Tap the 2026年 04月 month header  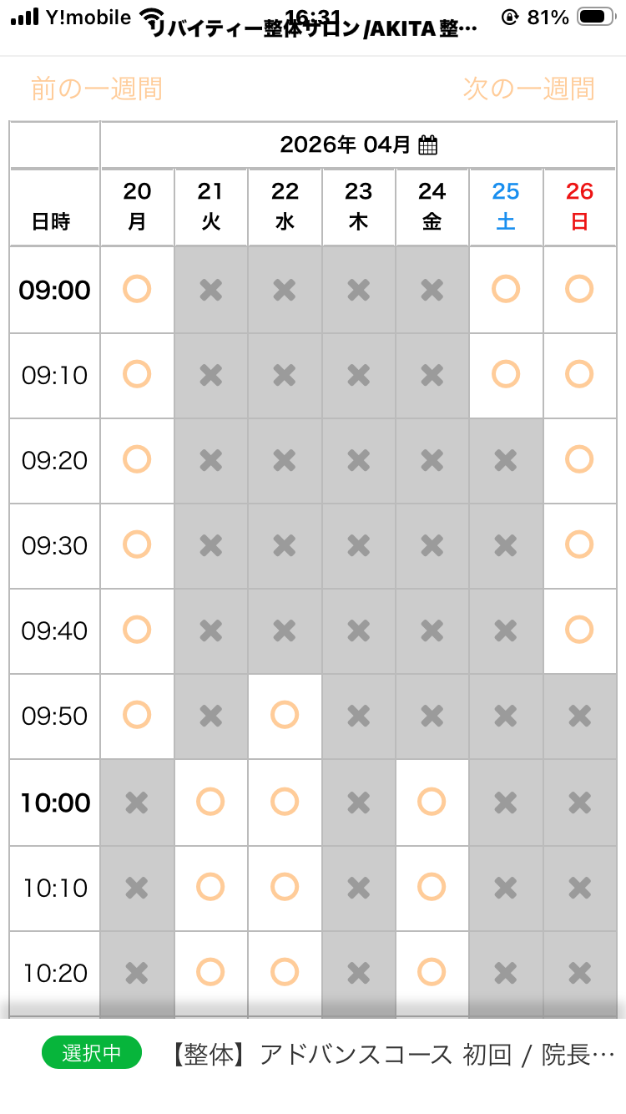345,145
